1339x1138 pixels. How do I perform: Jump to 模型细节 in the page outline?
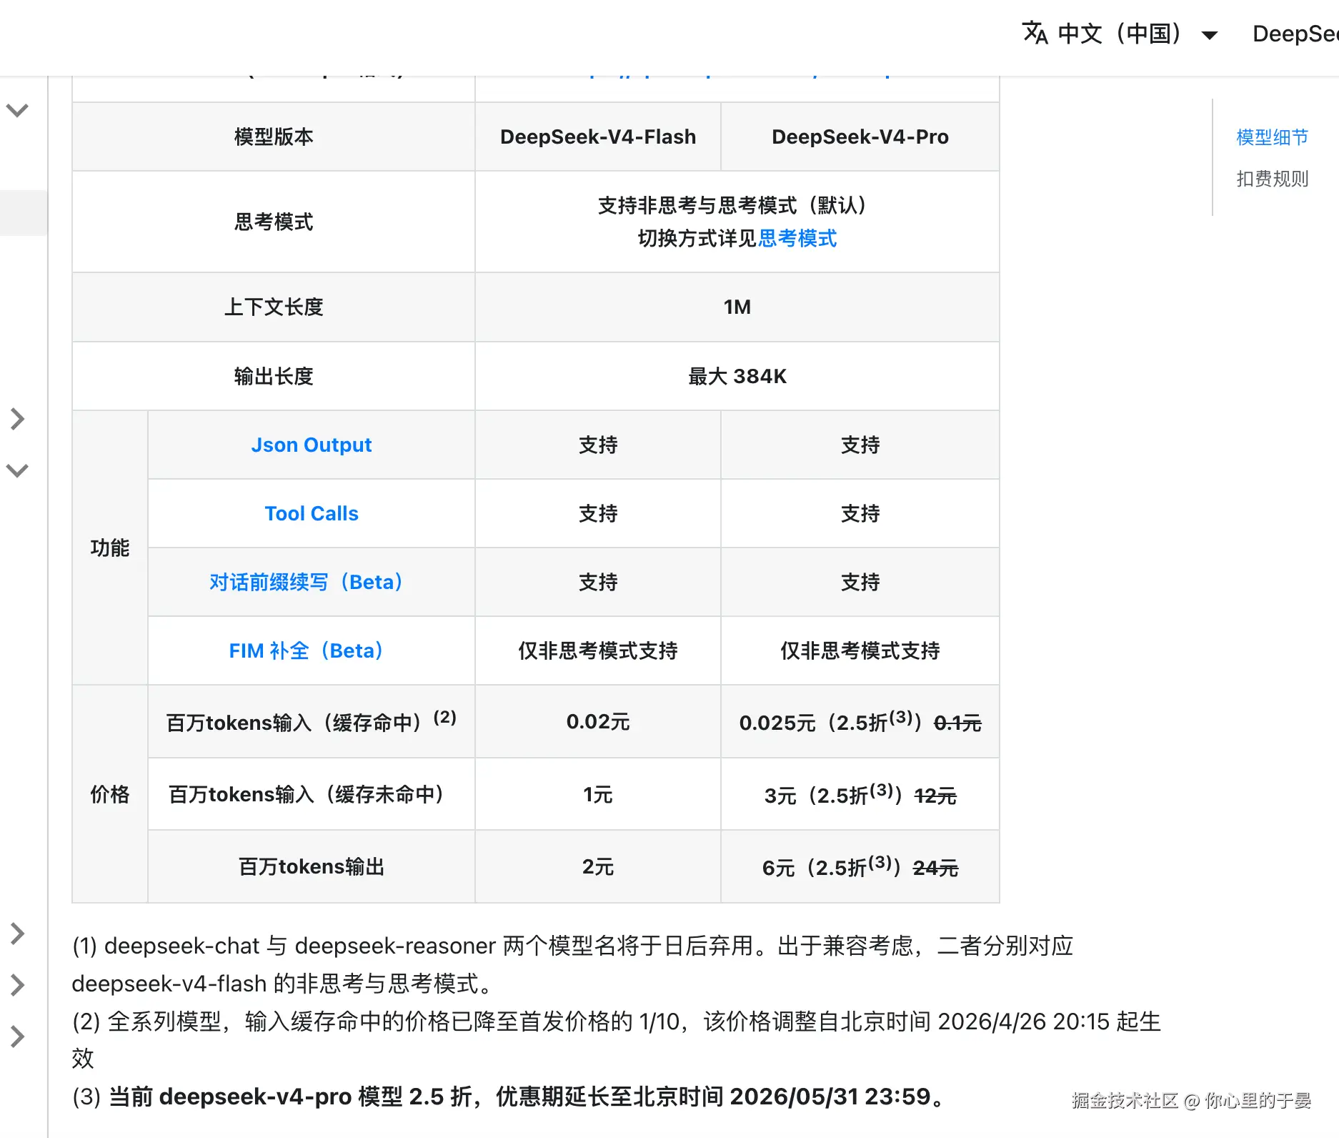click(x=1273, y=137)
